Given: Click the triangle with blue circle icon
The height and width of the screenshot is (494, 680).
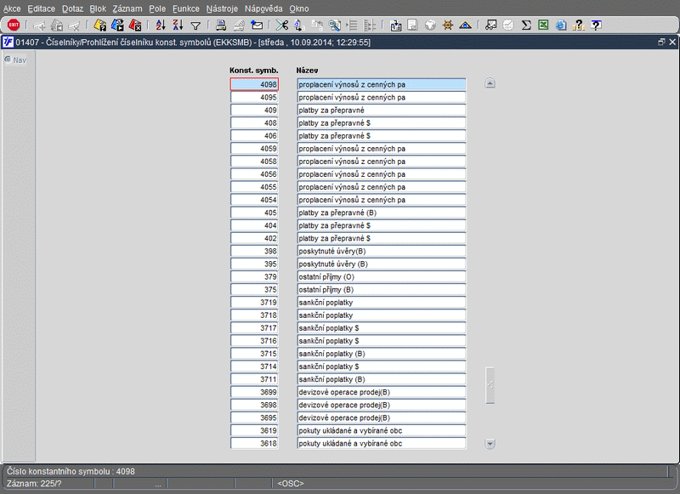Looking at the screenshot, I should click(x=465, y=26).
